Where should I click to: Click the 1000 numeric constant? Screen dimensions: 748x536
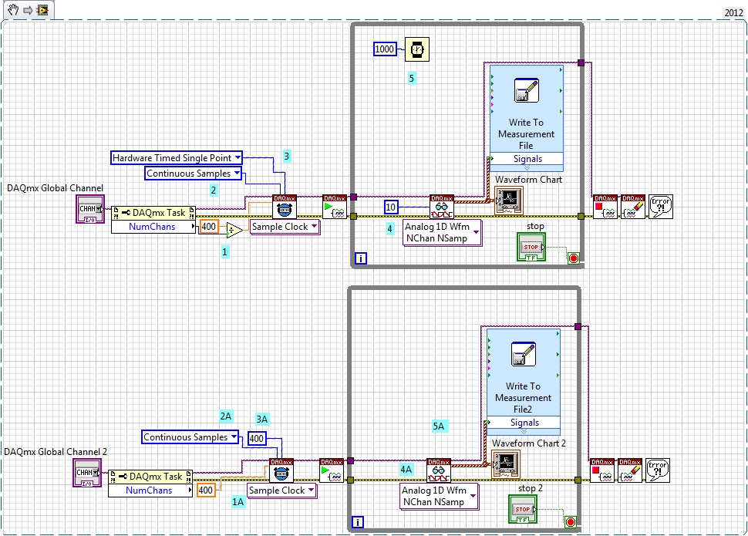(385, 49)
